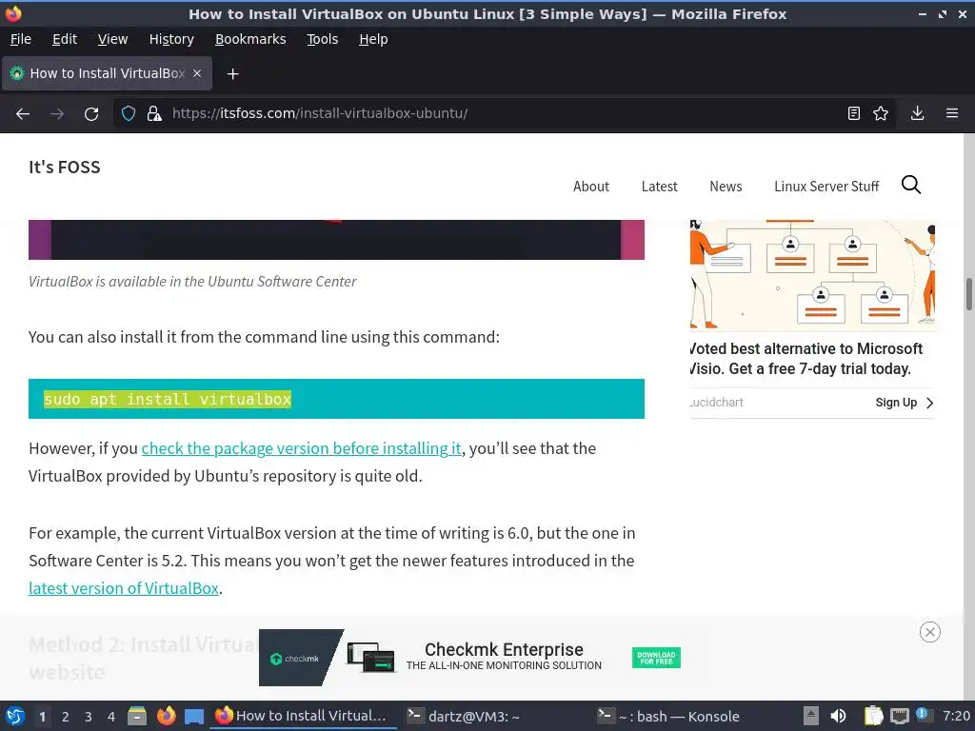
Task: Launch the file manager from the panel
Action: click(137, 716)
